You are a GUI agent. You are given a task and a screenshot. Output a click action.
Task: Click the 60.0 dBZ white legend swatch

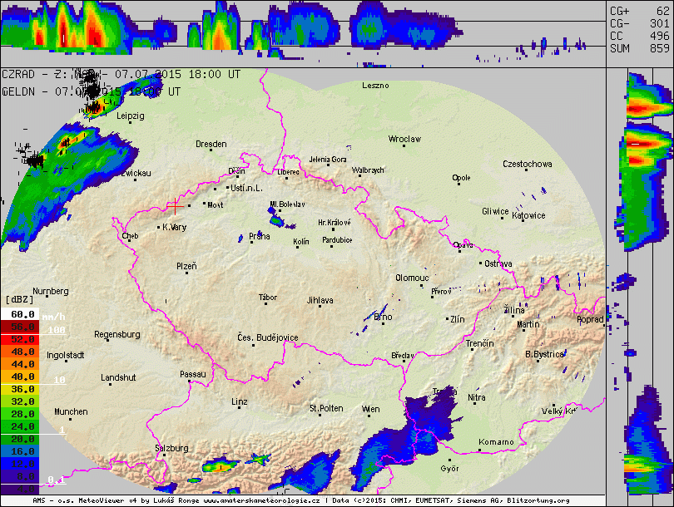pos(20,314)
